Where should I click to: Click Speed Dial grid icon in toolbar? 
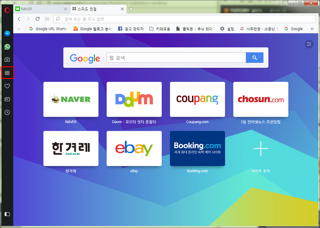(47, 19)
